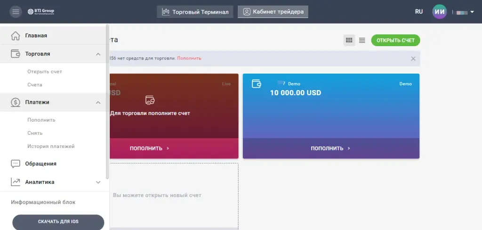The height and width of the screenshot is (230, 482).
Task: Dismiss the no-funds notification
Action: [413, 58]
